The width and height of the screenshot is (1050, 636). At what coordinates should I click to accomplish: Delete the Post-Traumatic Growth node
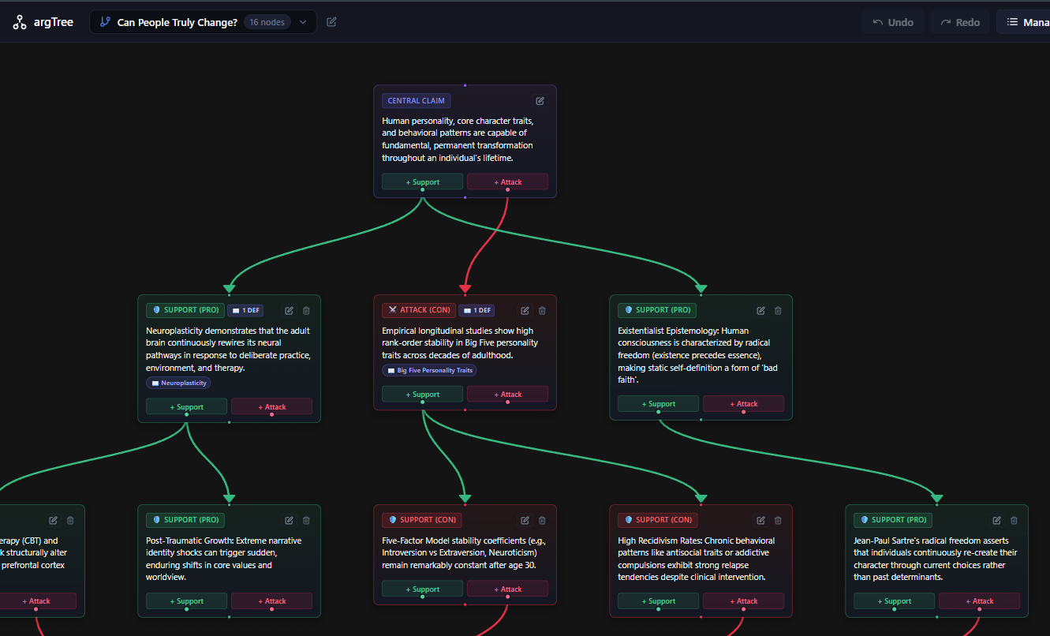306,521
